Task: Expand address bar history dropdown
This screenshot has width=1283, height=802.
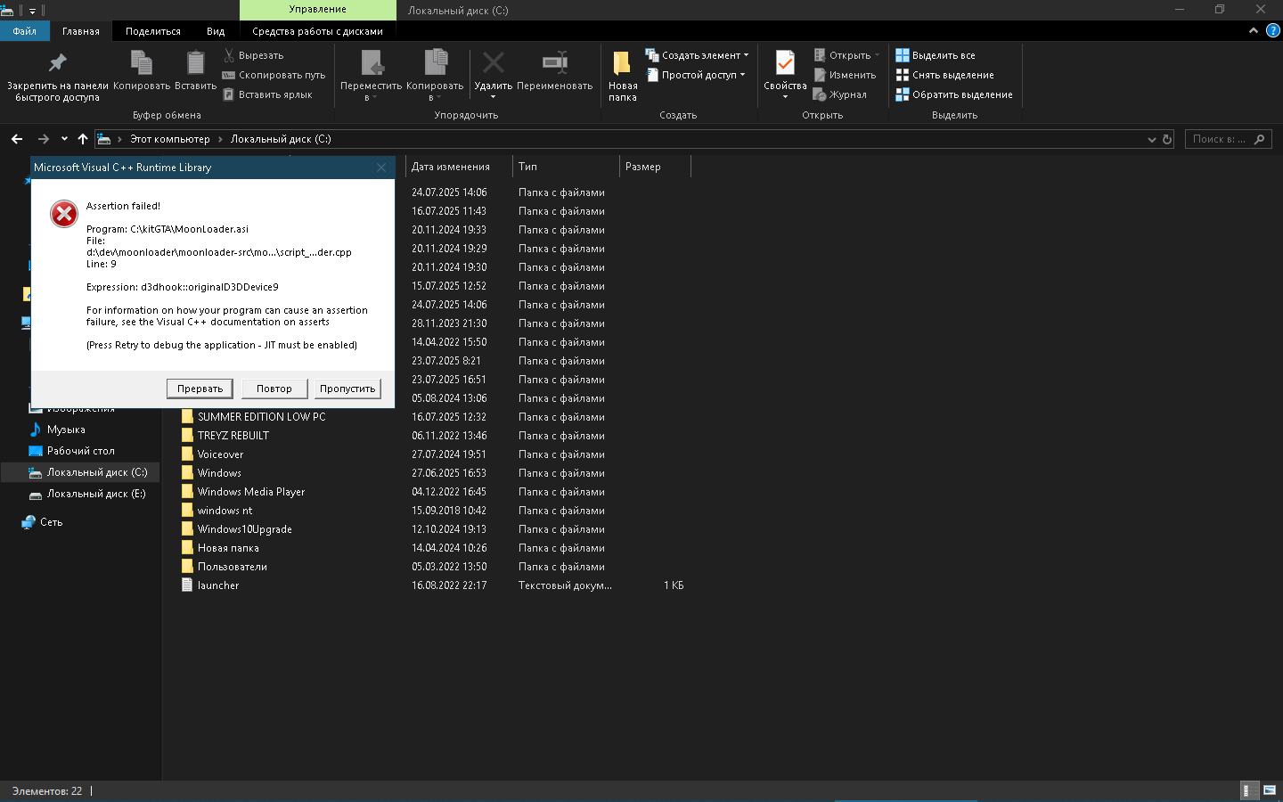Action: [x=1151, y=139]
